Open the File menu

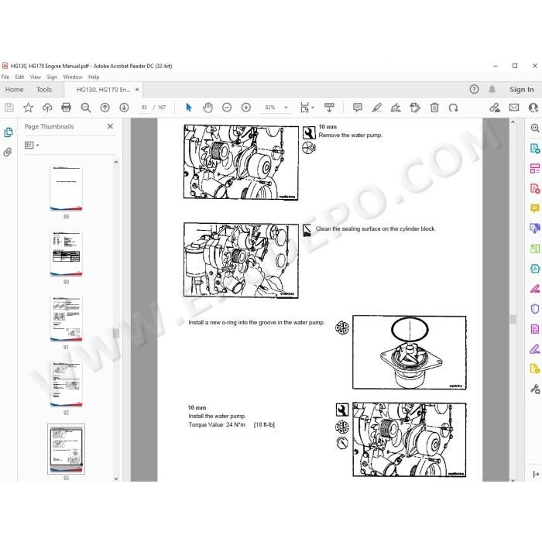click(x=5, y=77)
